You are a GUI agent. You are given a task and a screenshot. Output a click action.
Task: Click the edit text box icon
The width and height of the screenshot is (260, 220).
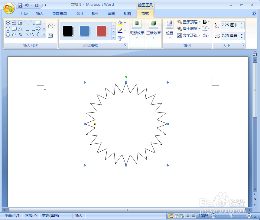50,35
